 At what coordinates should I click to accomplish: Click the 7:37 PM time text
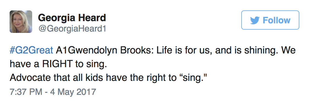26,92
